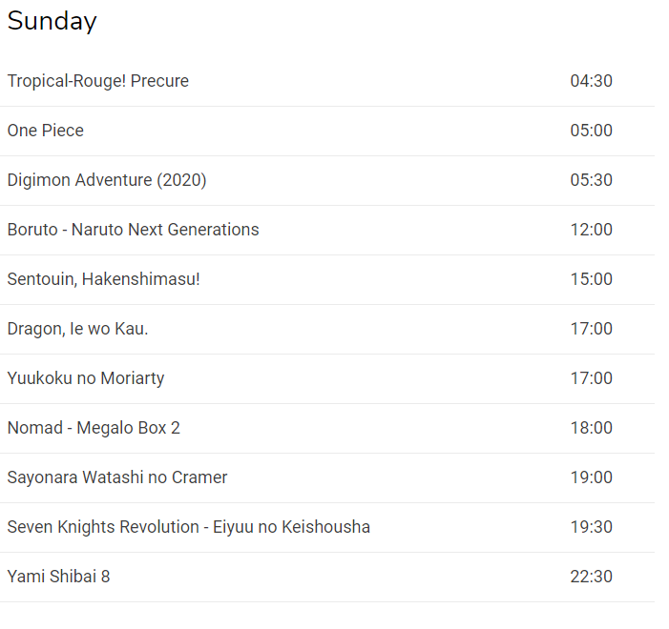The image size is (669, 629).
Task: Open Seven Knights Revolution - Eiyuu no Keishousha
Action: pos(189,527)
